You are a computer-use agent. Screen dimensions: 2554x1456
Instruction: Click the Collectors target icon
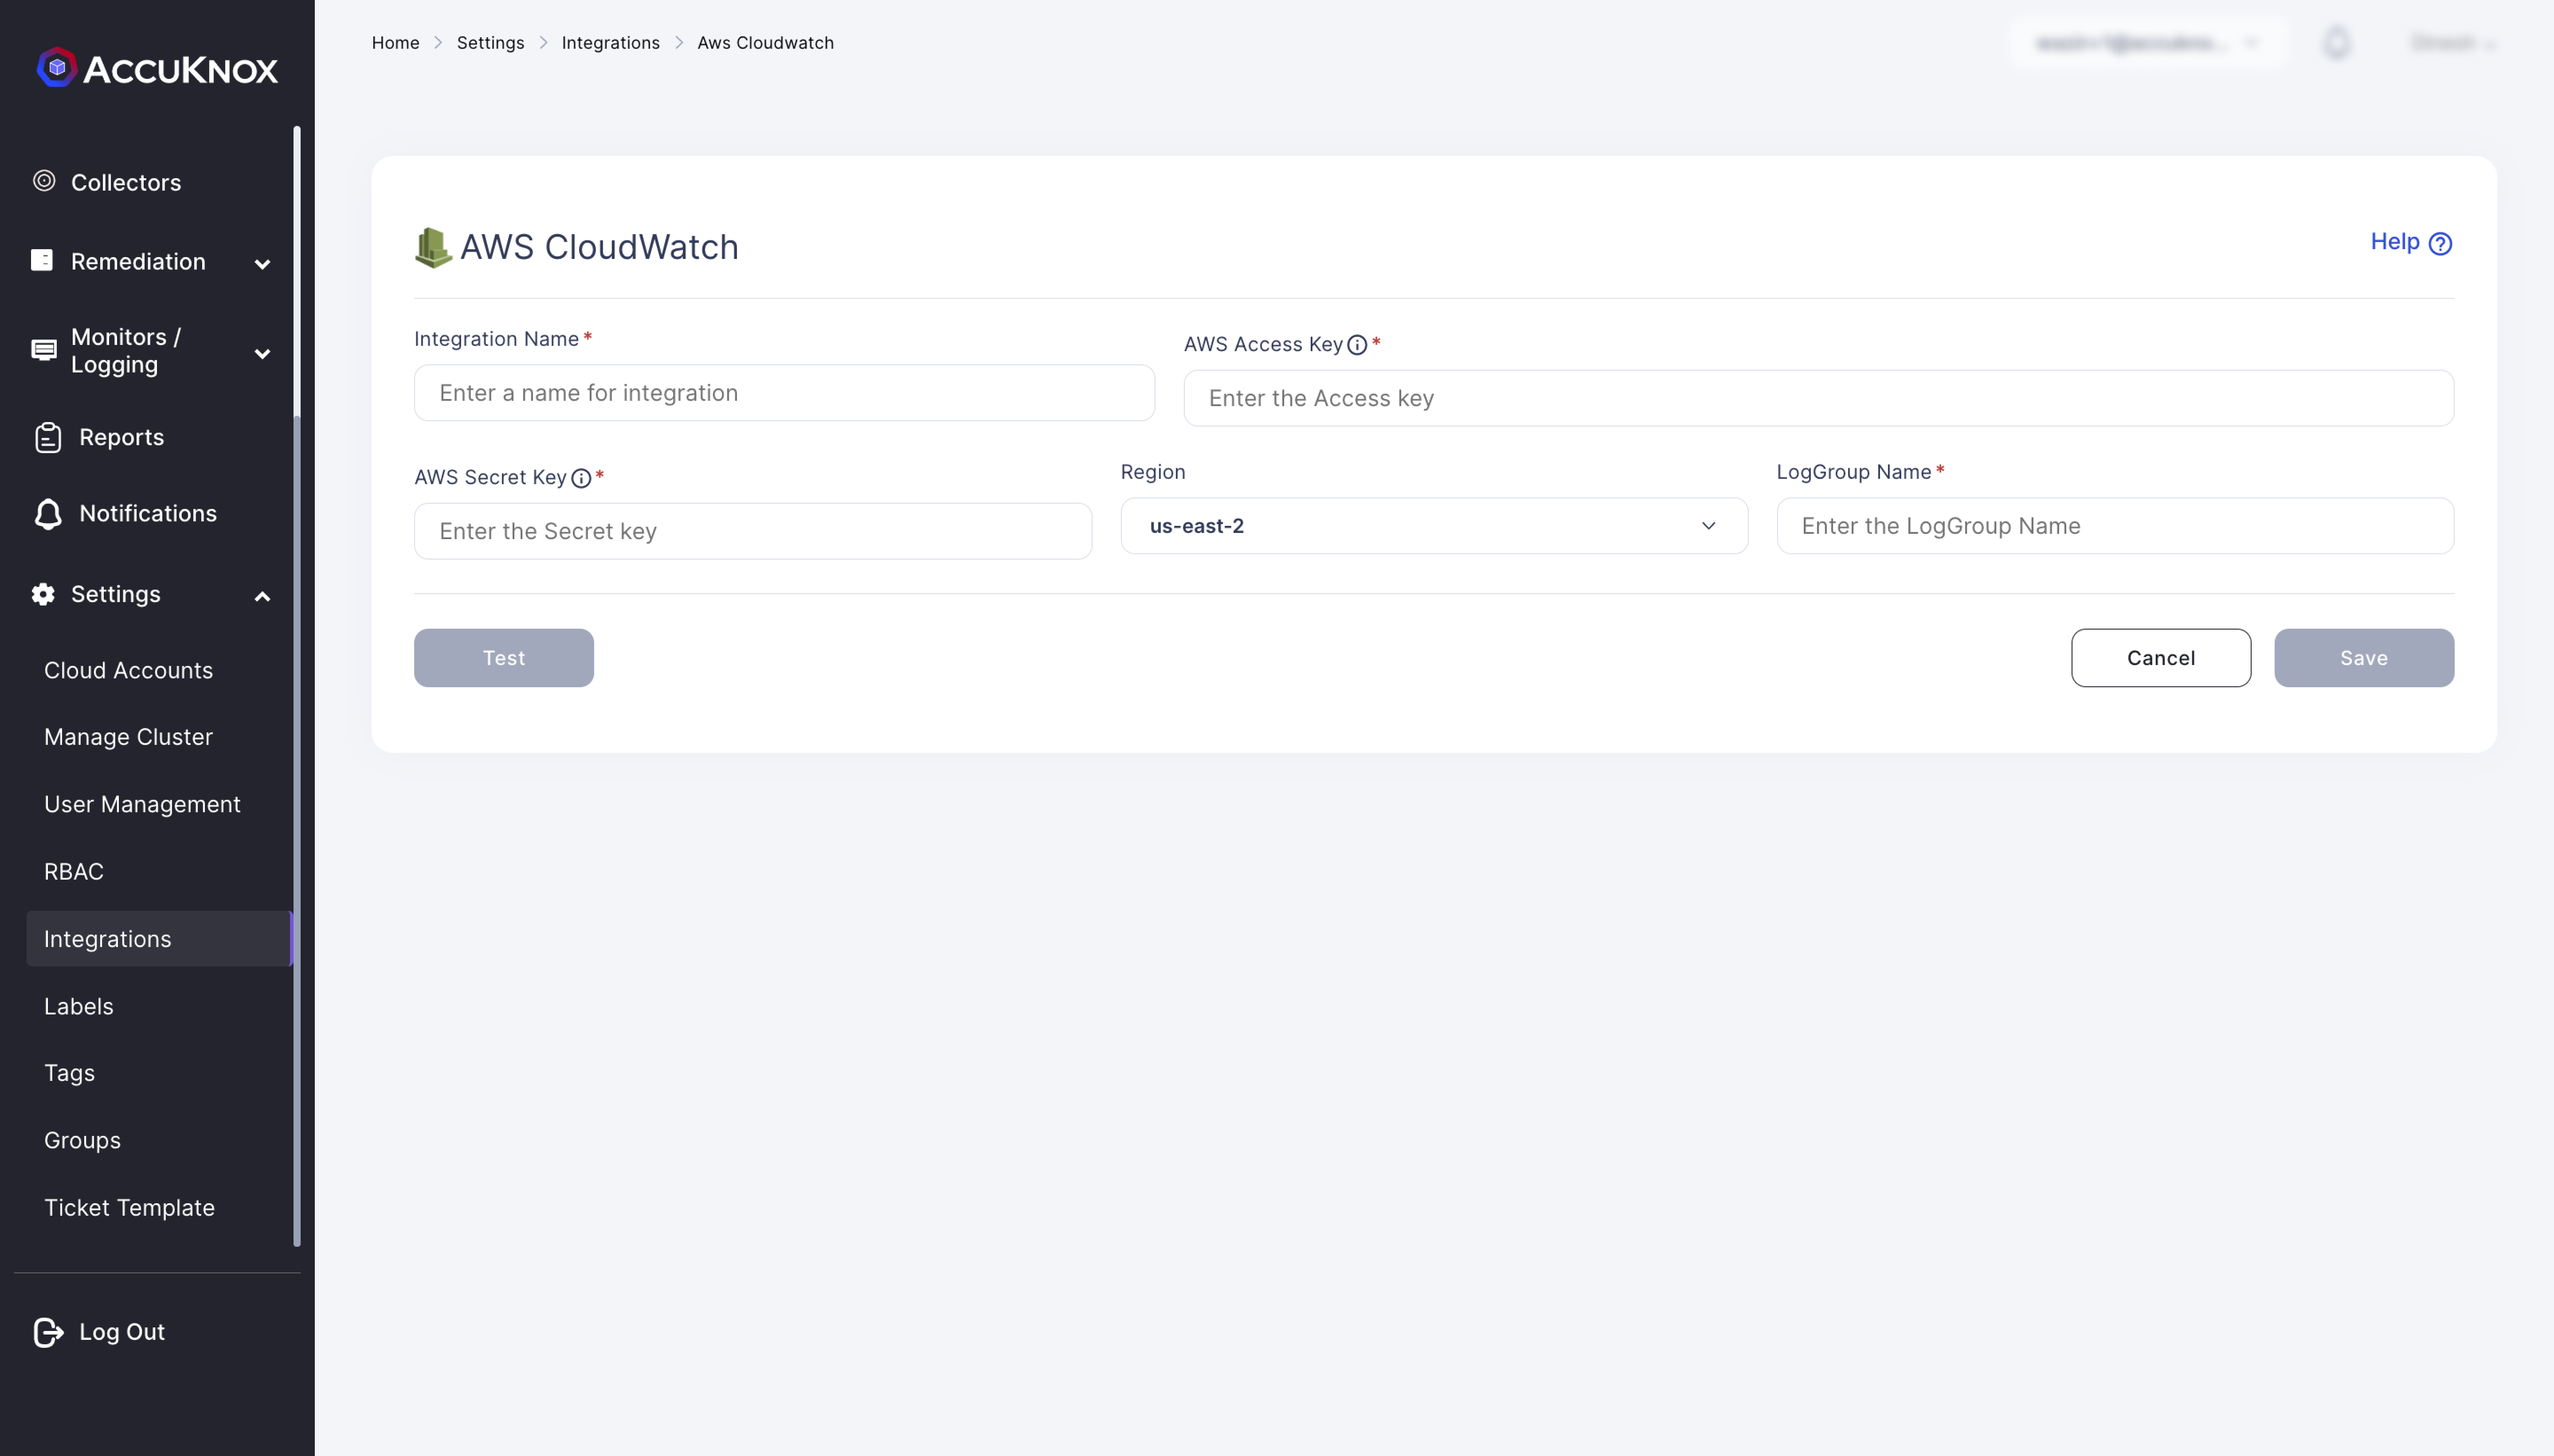[44, 181]
